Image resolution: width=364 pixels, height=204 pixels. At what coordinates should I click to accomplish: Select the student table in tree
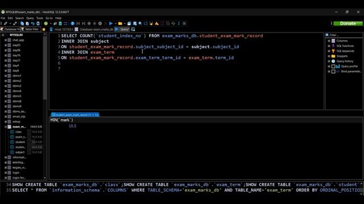20,142
